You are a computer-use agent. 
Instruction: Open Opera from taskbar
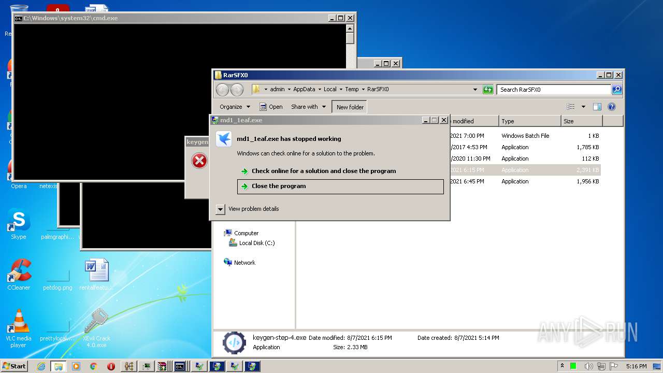pyautogui.click(x=111, y=366)
